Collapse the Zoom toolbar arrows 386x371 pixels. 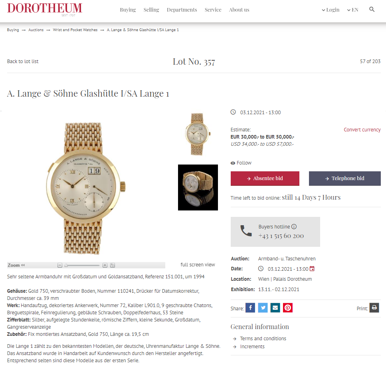point(23,265)
